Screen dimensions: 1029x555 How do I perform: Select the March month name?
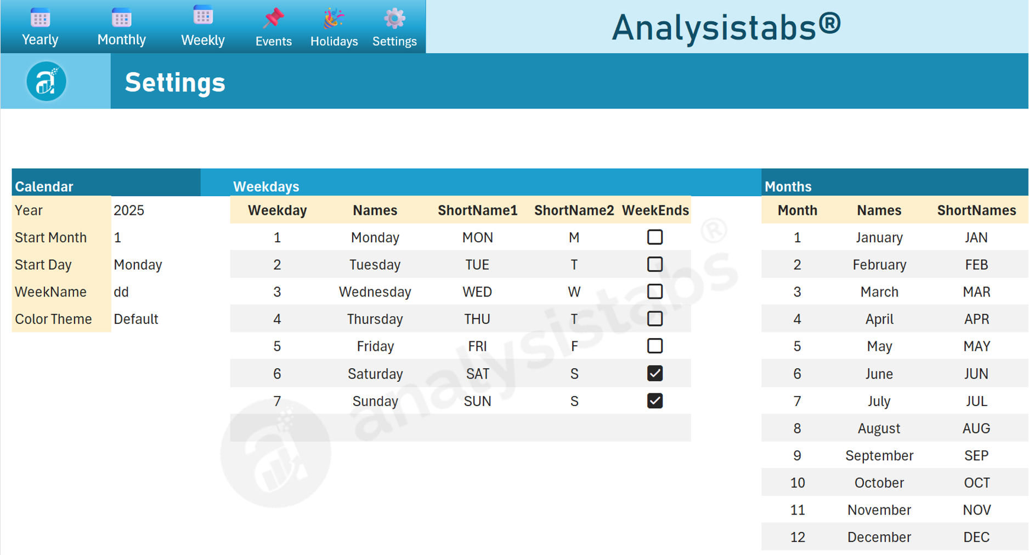click(879, 291)
